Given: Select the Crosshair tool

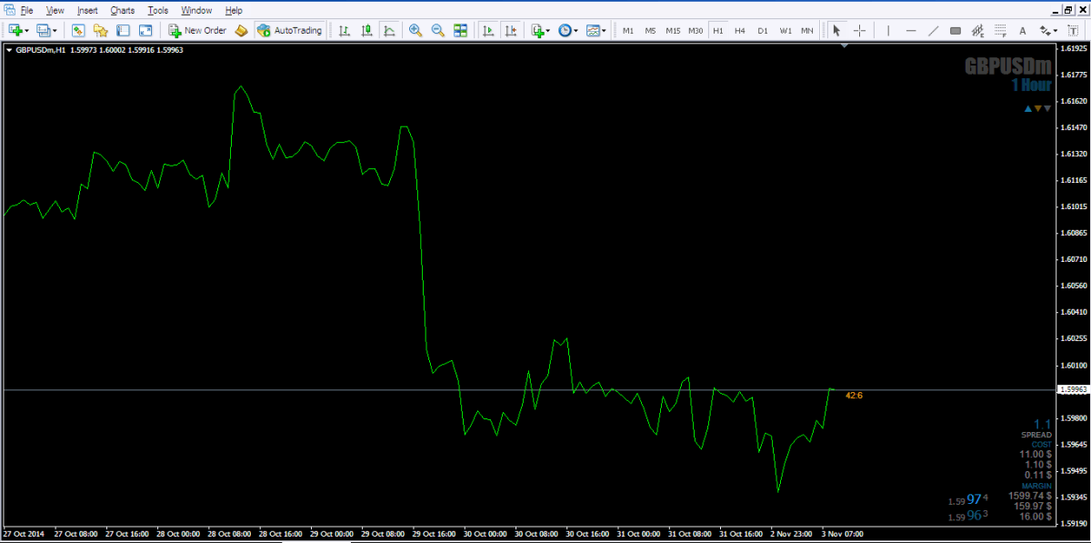Looking at the screenshot, I should pyautogui.click(x=859, y=30).
